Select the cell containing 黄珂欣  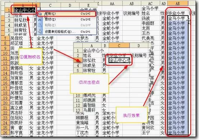[151, 128]
